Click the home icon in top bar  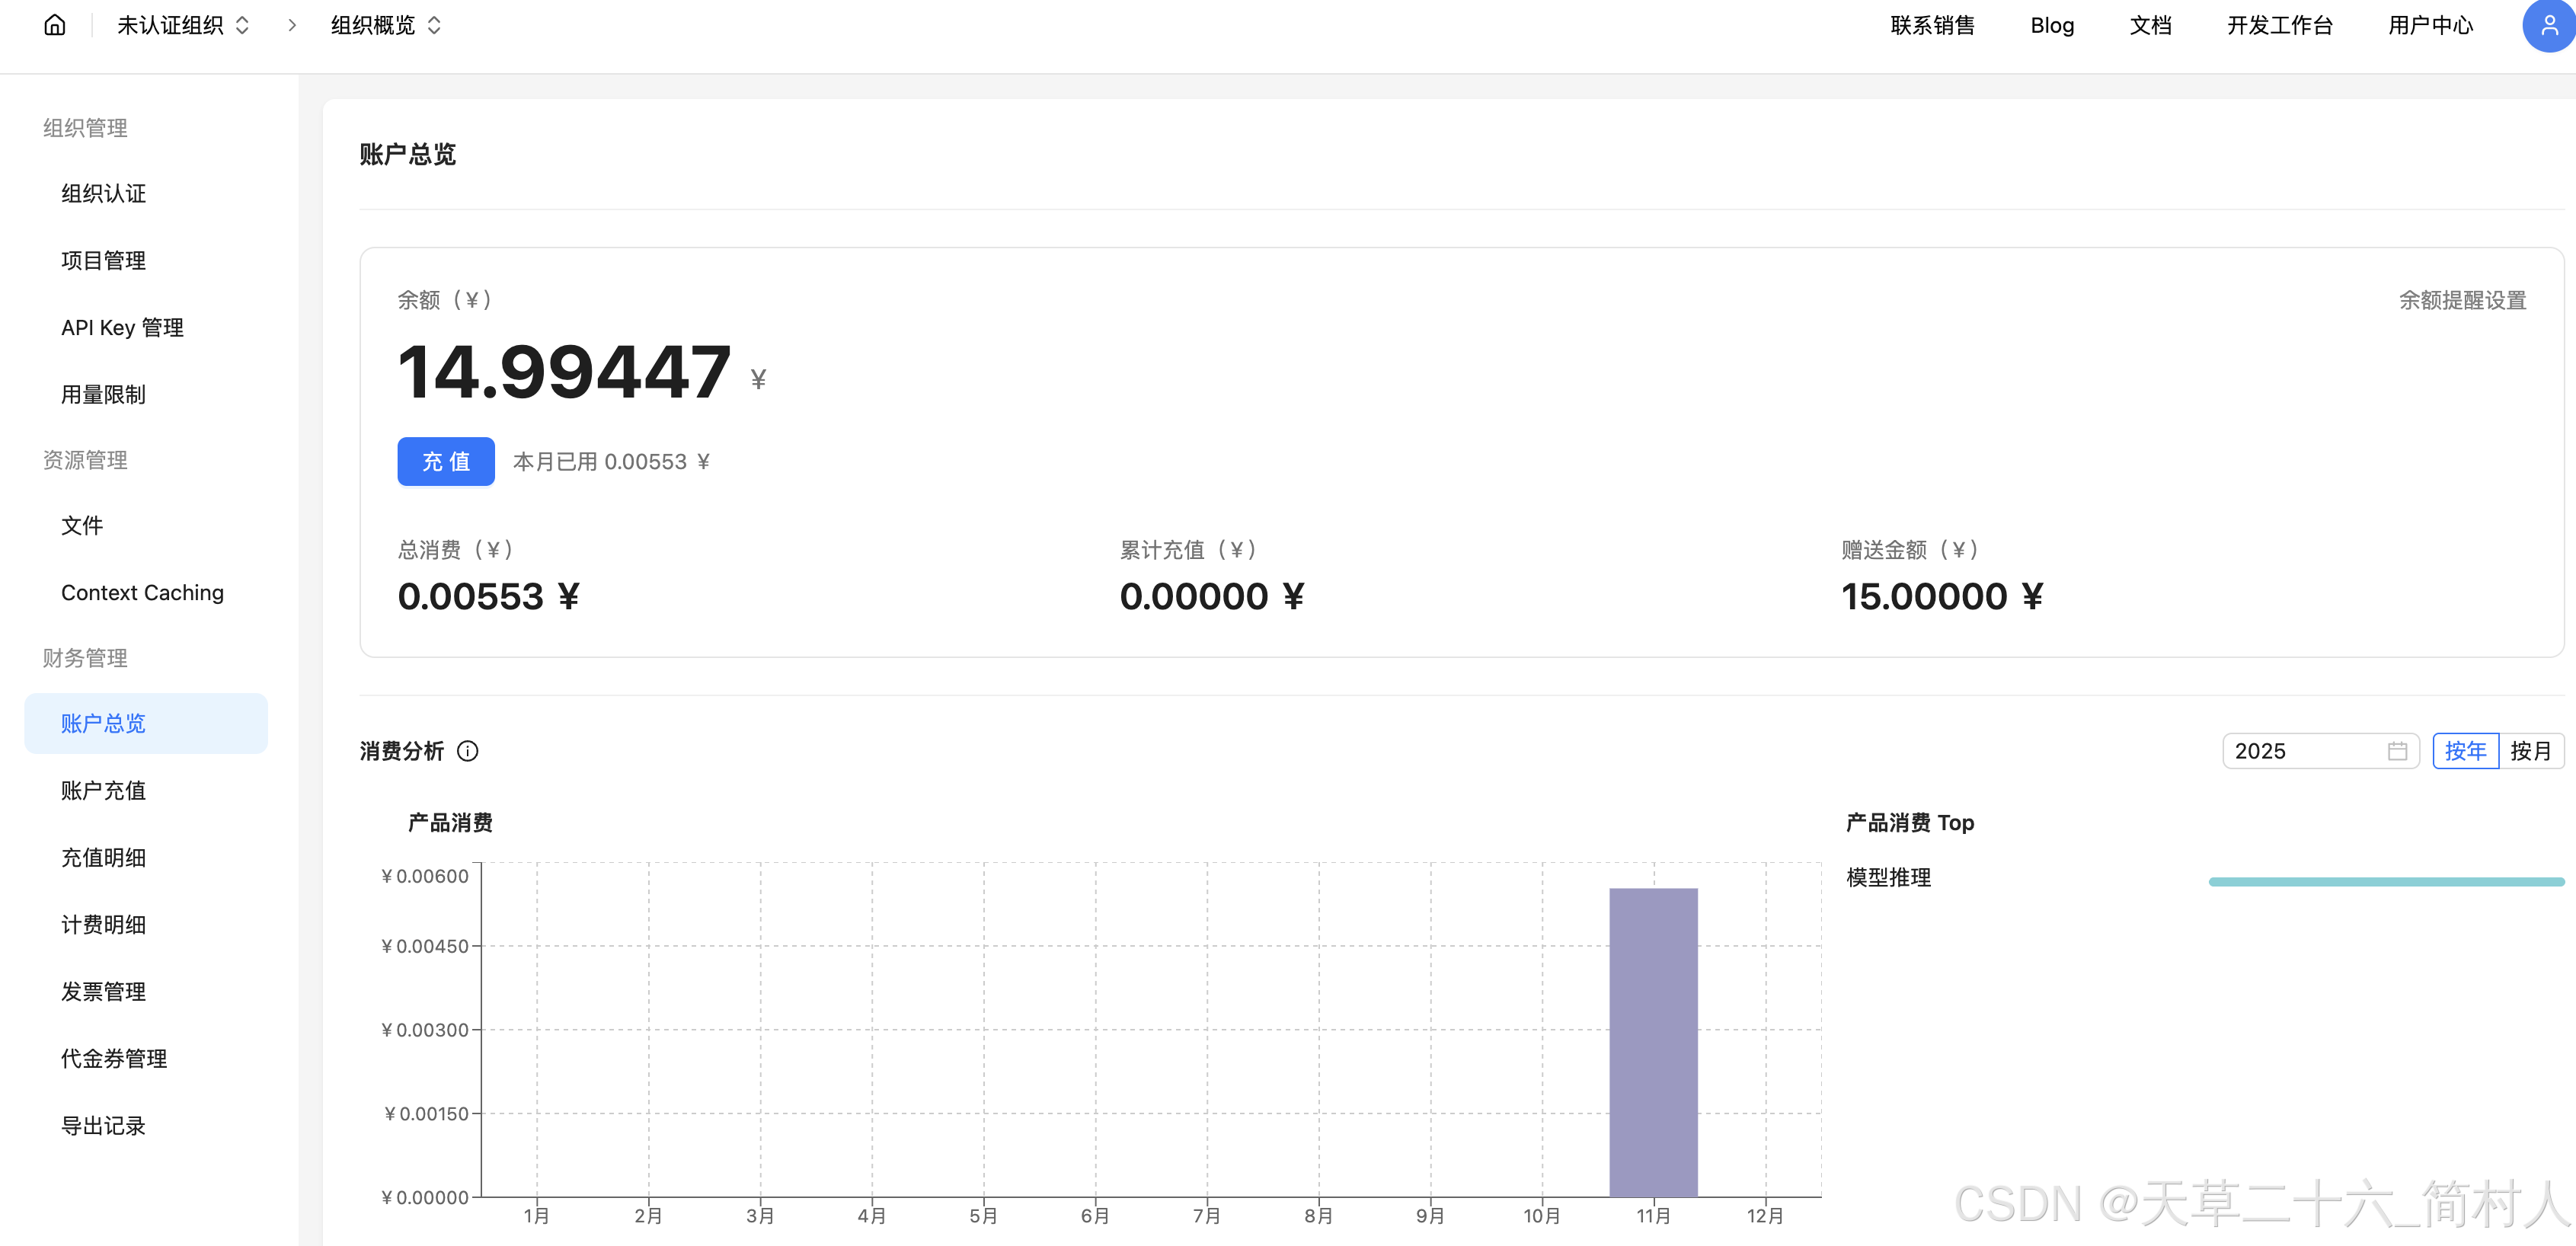pos(55,25)
